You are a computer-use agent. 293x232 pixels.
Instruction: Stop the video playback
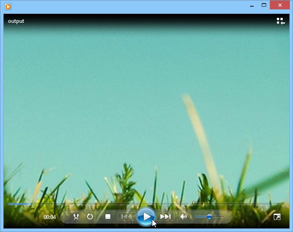point(108,217)
